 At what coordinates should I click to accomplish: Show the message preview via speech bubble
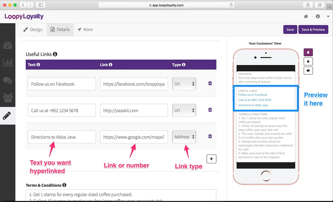(308, 70)
